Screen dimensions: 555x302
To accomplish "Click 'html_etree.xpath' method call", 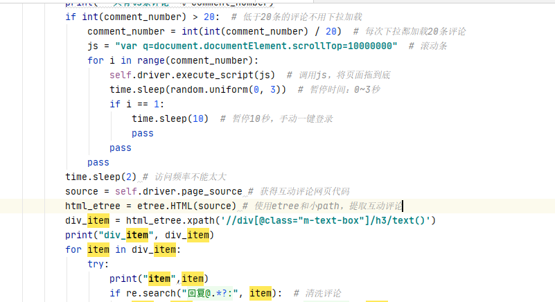I will 170,220.
